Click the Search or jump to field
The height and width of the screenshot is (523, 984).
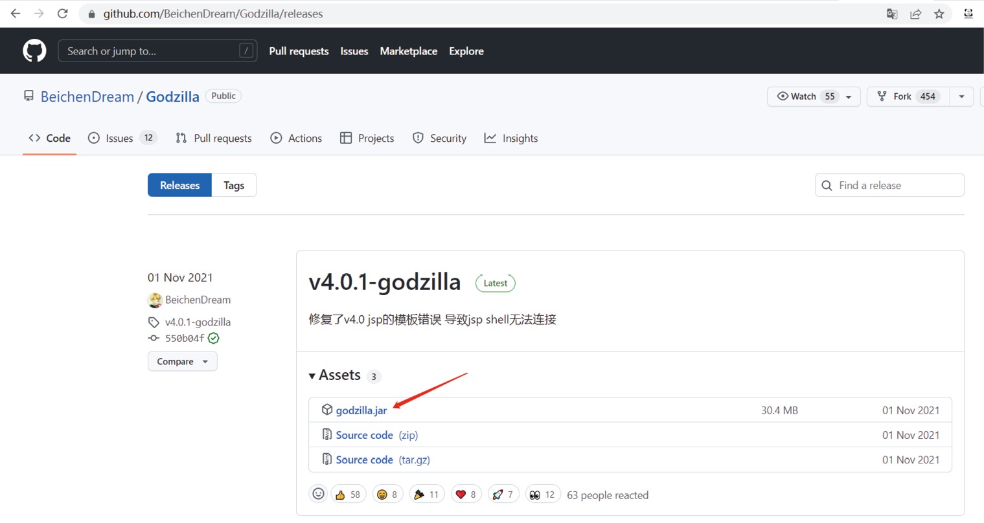click(x=157, y=50)
